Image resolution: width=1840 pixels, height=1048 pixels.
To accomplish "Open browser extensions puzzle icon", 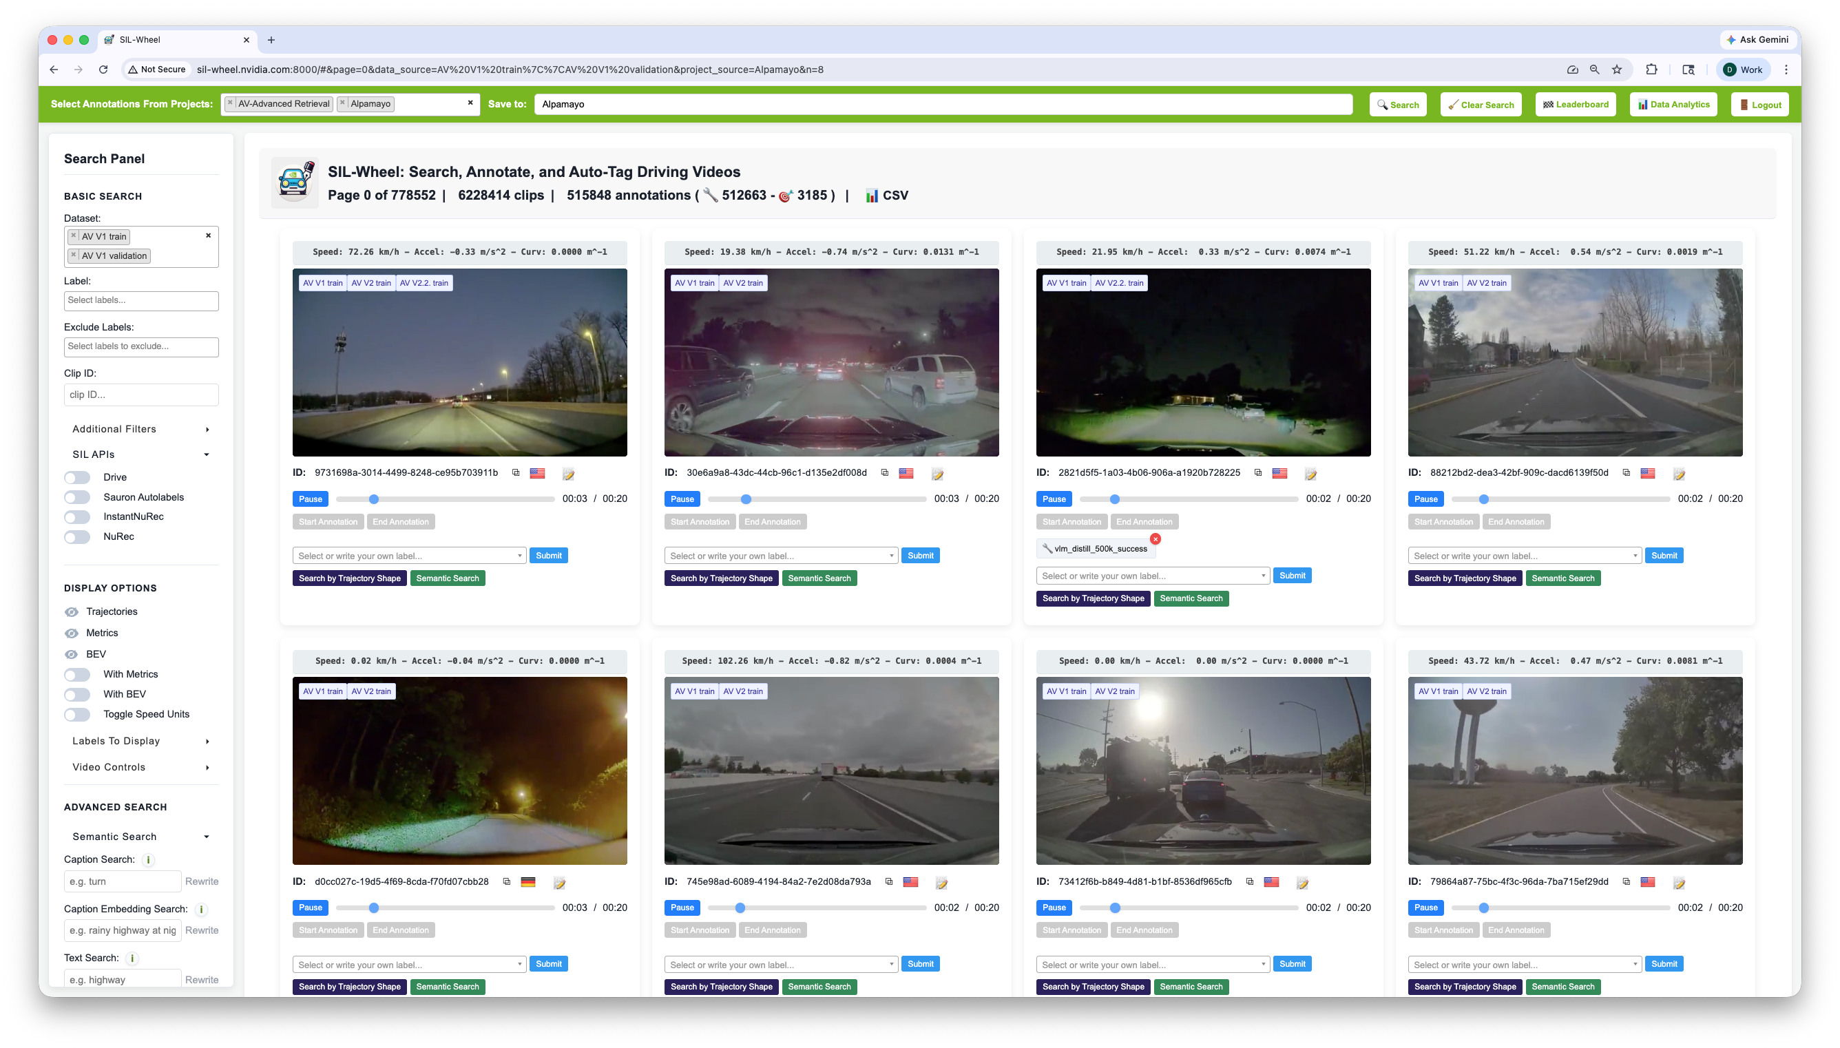I will pos(1651,69).
